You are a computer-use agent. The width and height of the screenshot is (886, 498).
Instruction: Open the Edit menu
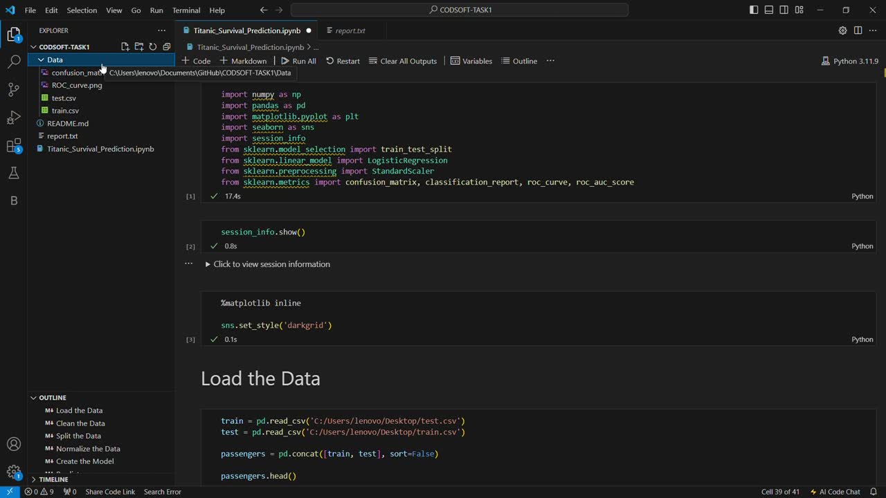(51, 10)
